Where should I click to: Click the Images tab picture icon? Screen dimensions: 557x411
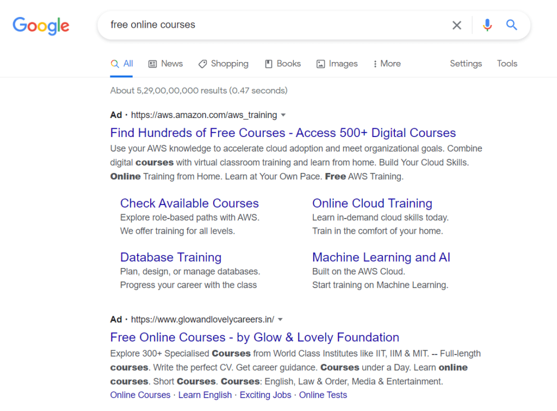tap(320, 64)
